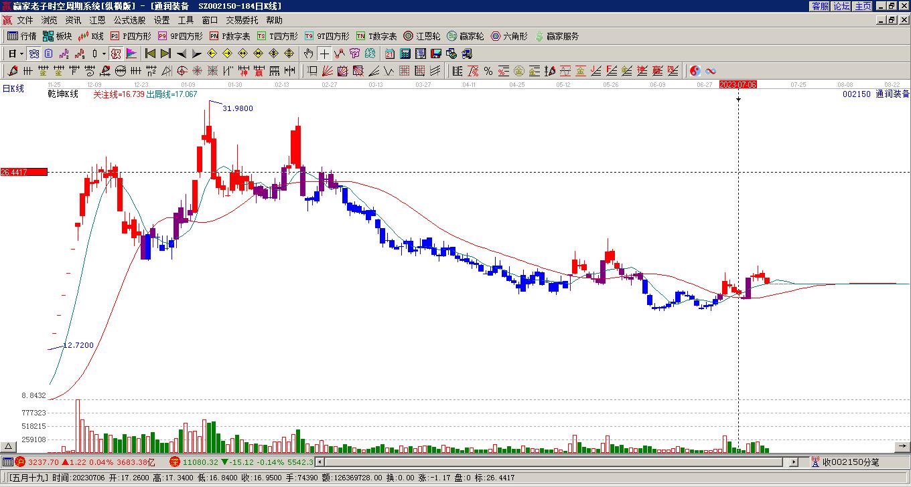Screen dimensions: 911x487
Task: Open the P数字表 tool
Action: [230, 36]
